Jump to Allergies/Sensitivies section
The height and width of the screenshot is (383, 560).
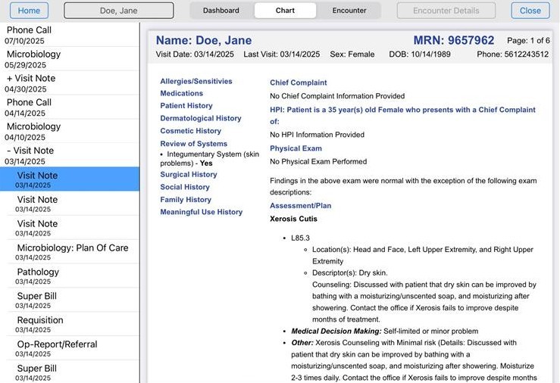click(x=196, y=81)
